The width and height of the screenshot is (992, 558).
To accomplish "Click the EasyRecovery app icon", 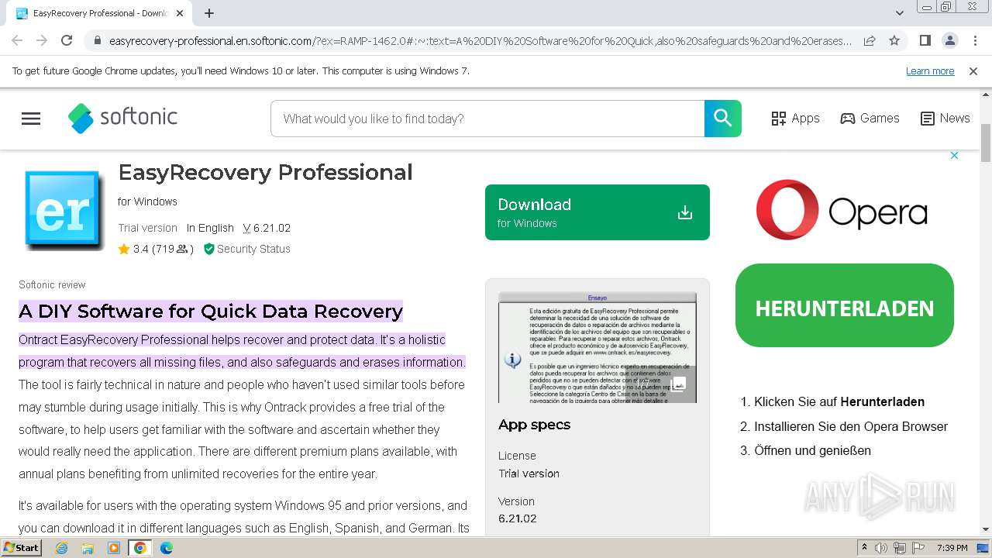I will [x=64, y=209].
